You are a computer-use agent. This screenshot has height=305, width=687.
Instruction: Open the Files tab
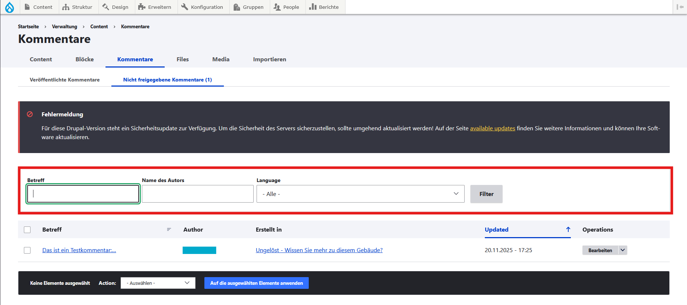click(183, 59)
